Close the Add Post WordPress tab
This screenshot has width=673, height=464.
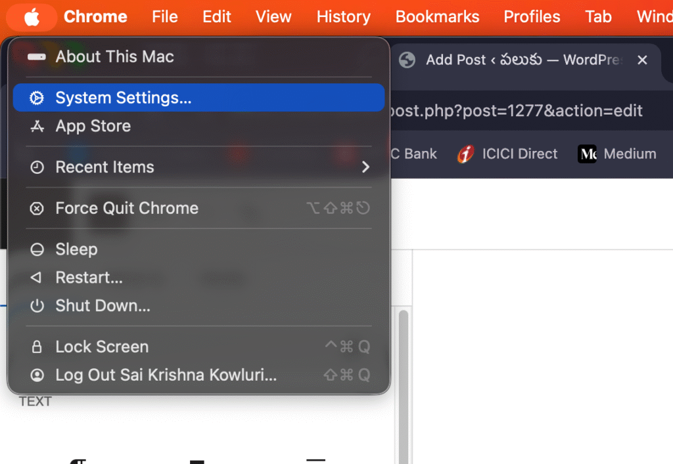point(642,60)
